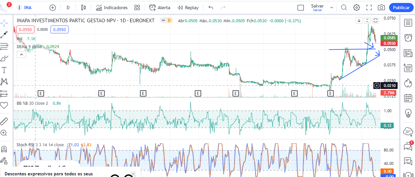415x177 pixels.
Task: Open the calendar panel in right sidebar
Action: (408, 98)
